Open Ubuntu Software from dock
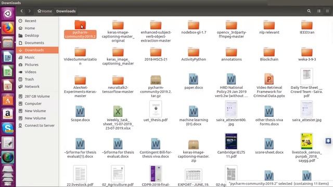 (x=8, y=100)
